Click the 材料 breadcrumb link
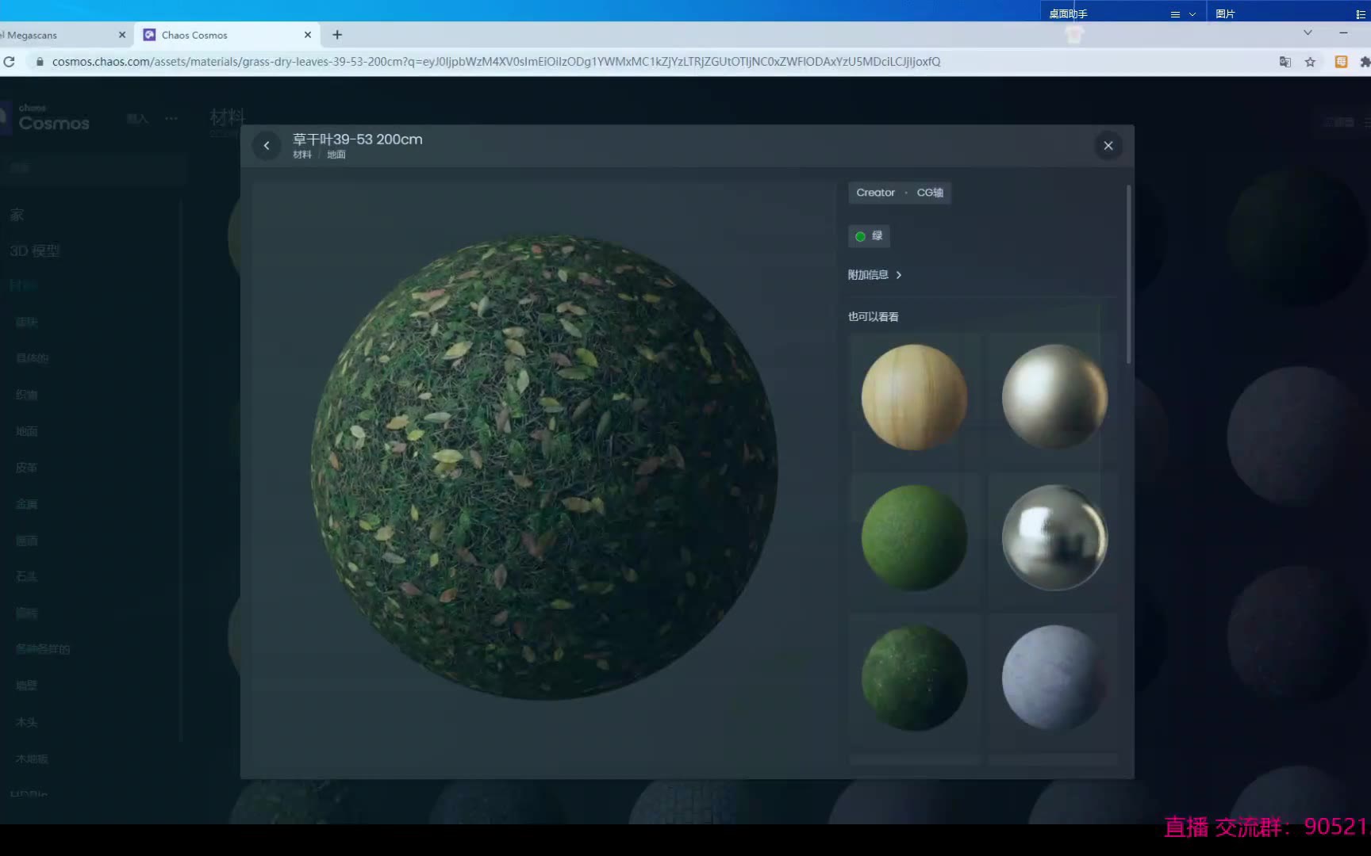The width and height of the screenshot is (1371, 856). point(301,155)
